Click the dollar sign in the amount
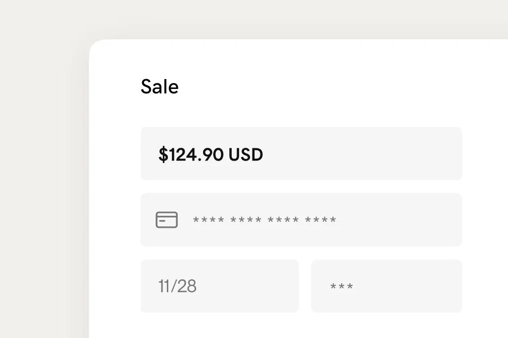 162,154
